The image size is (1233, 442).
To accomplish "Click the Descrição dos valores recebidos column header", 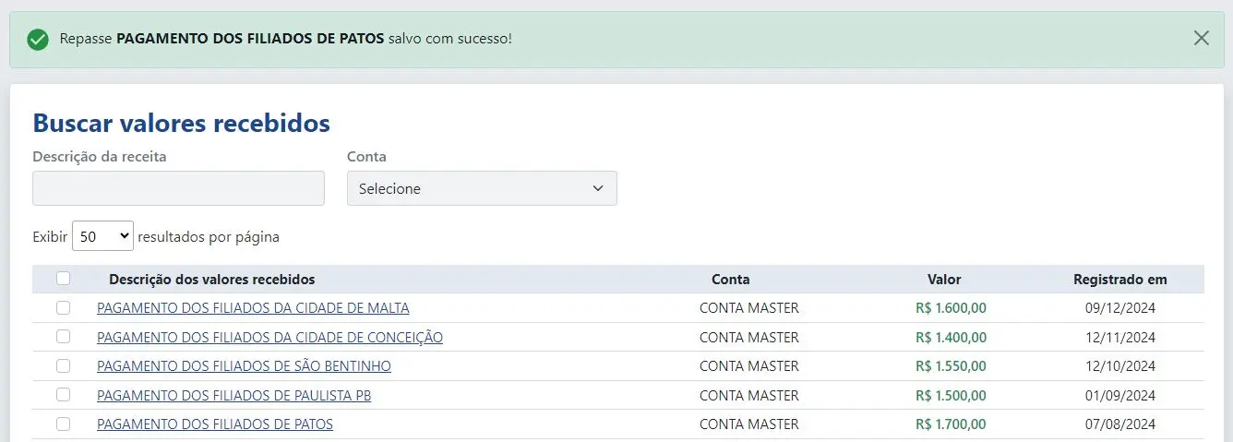I will (211, 280).
